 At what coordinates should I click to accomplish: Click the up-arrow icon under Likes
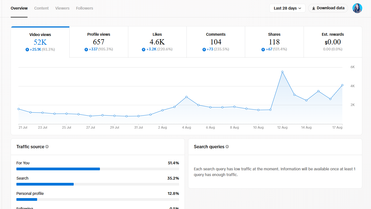click(x=144, y=50)
